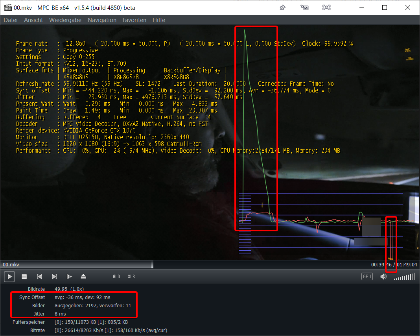Viewport: 420px width, 336px height.
Task: Click the Decoder MPC Video Decoder line
Action: (112, 124)
